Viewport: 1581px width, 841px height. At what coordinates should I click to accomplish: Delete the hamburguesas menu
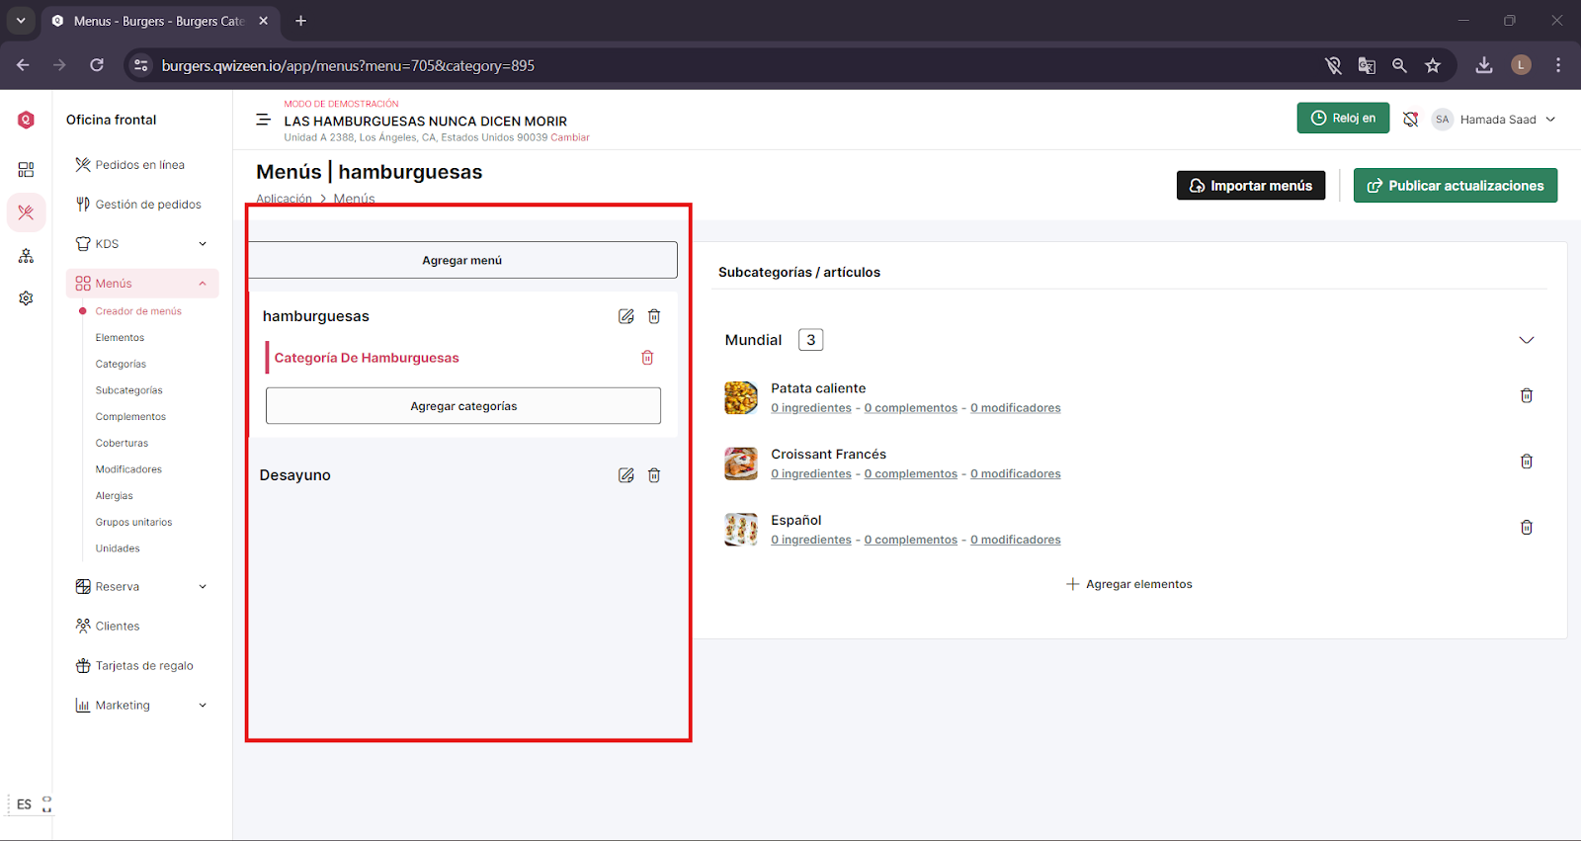(x=654, y=316)
